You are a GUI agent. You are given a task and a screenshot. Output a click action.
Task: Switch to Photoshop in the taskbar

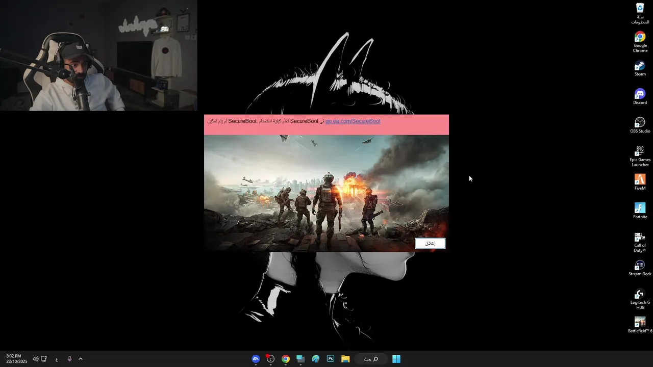tap(331, 359)
